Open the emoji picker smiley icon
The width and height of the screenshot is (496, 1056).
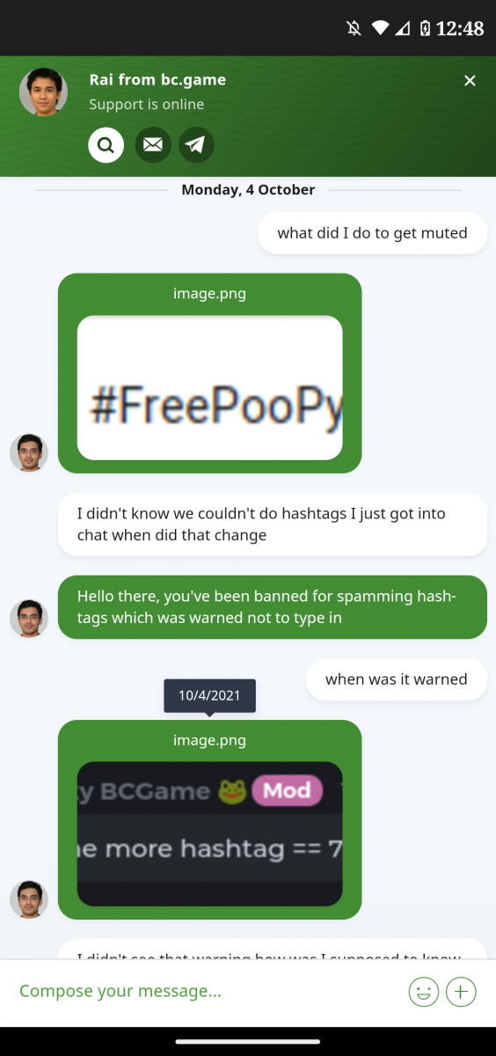424,992
